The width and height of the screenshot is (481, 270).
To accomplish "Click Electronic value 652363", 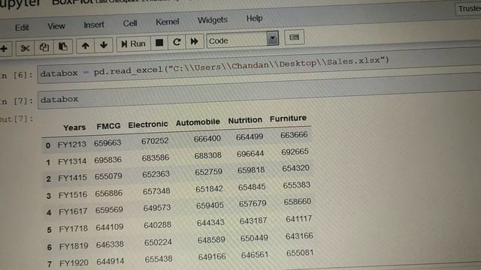I will [156, 174].
